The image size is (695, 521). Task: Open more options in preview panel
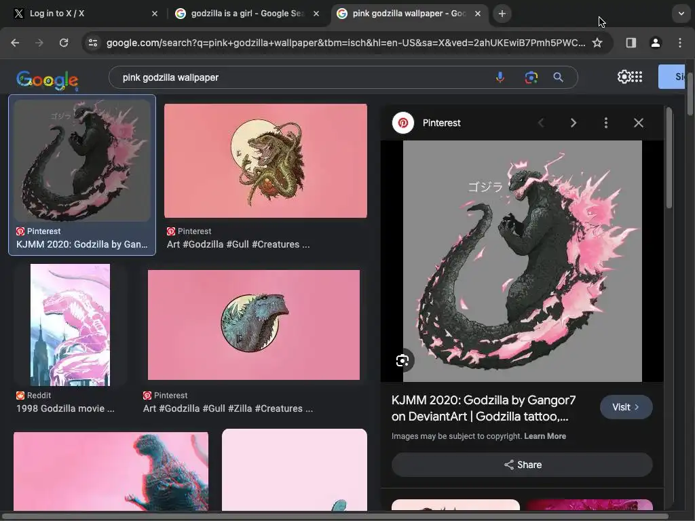pyautogui.click(x=606, y=123)
